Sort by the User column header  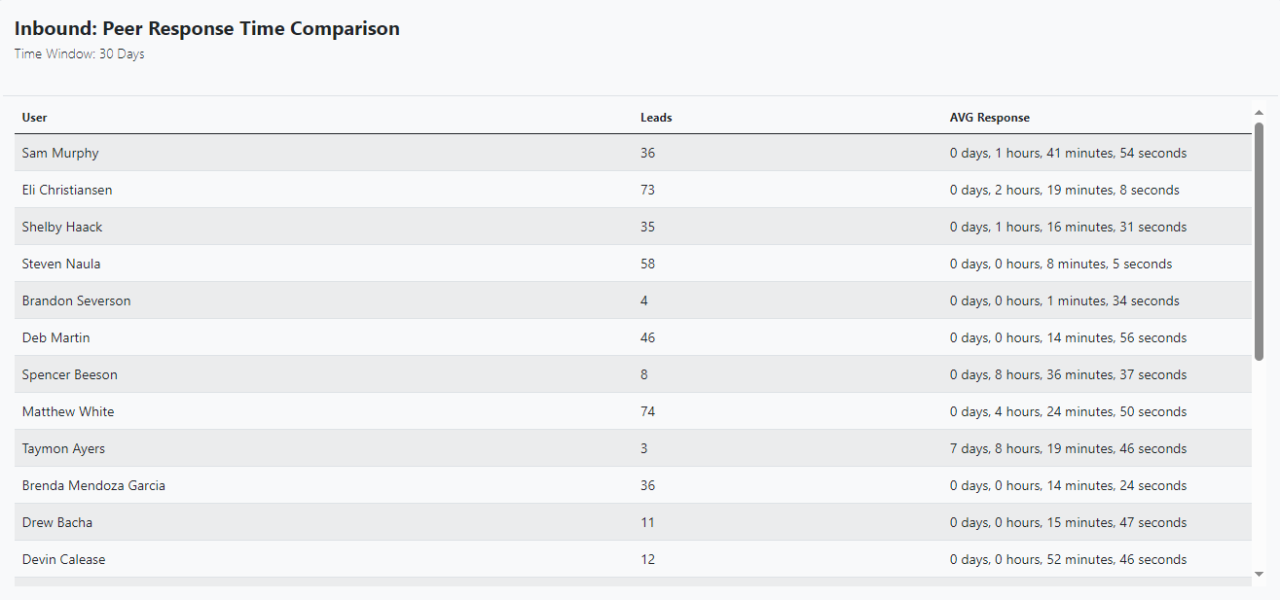pos(35,118)
